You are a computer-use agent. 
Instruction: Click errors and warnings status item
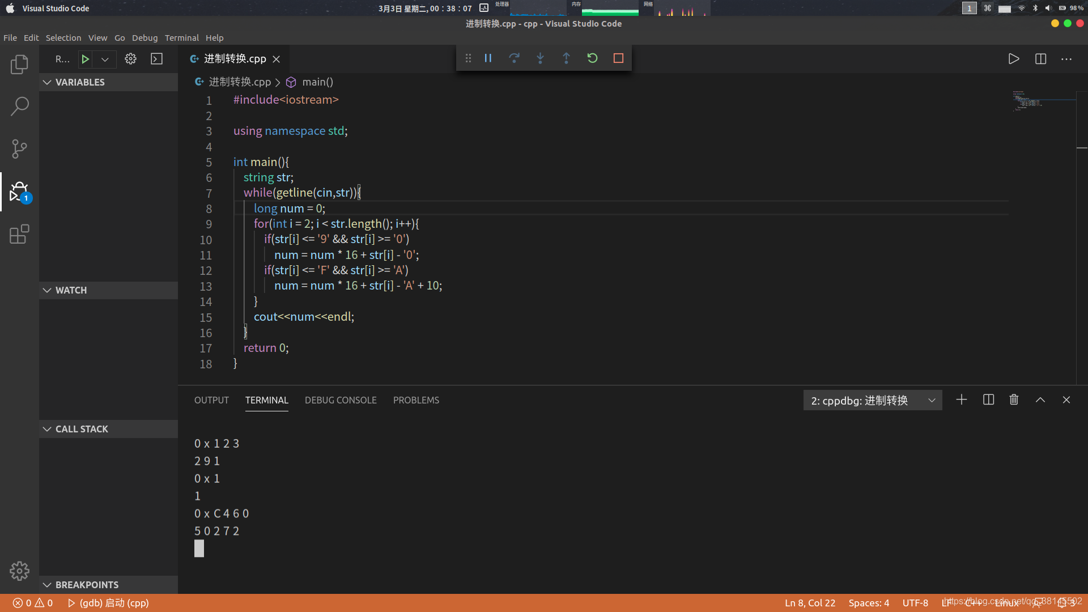[x=33, y=603]
